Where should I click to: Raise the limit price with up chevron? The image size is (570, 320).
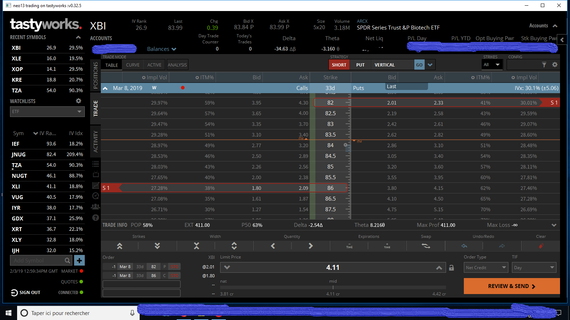[439, 268]
